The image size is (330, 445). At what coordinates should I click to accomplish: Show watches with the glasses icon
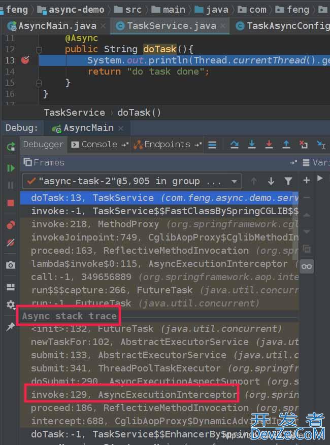pyautogui.click(x=307, y=266)
